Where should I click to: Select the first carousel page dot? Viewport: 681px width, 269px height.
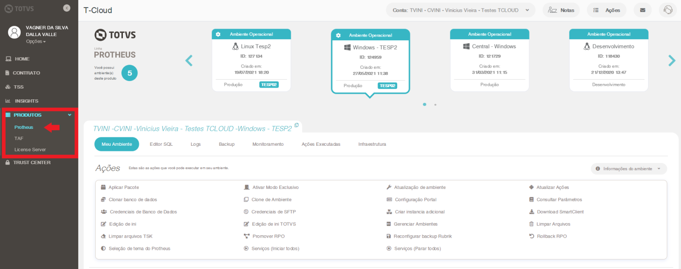(x=424, y=105)
